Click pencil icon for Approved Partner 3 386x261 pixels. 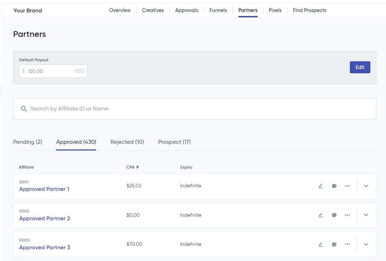click(320, 244)
